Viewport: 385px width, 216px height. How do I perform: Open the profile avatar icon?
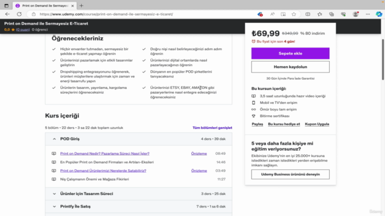[x=356, y=14]
